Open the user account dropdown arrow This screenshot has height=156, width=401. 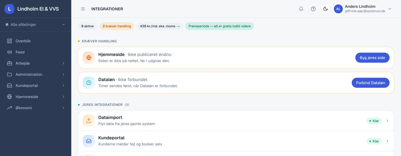390,9
